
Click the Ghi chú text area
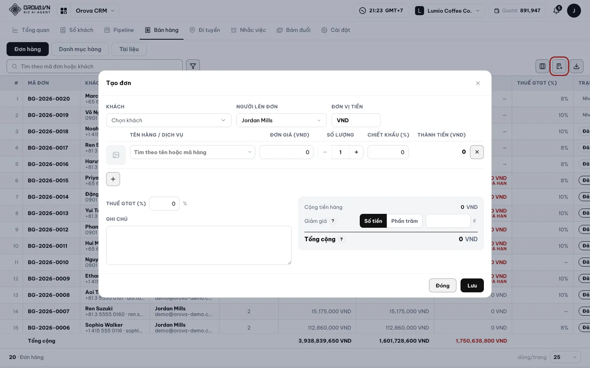(199, 245)
